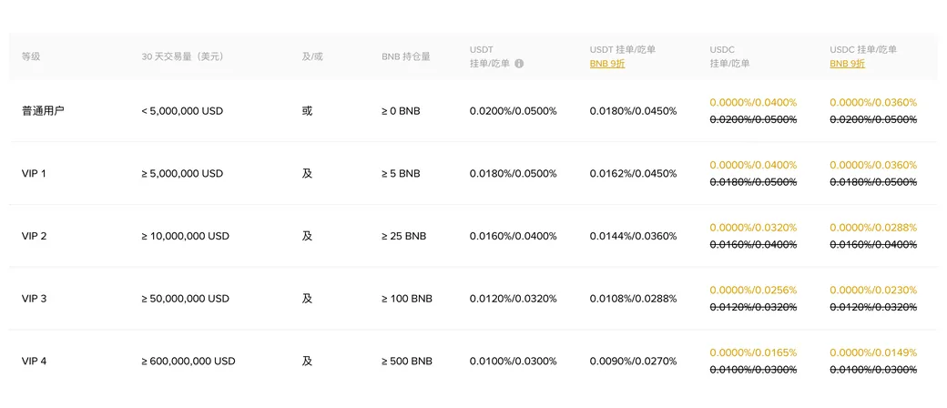Open BNB 9折 link under USDT 挂单/吃单

607,64
